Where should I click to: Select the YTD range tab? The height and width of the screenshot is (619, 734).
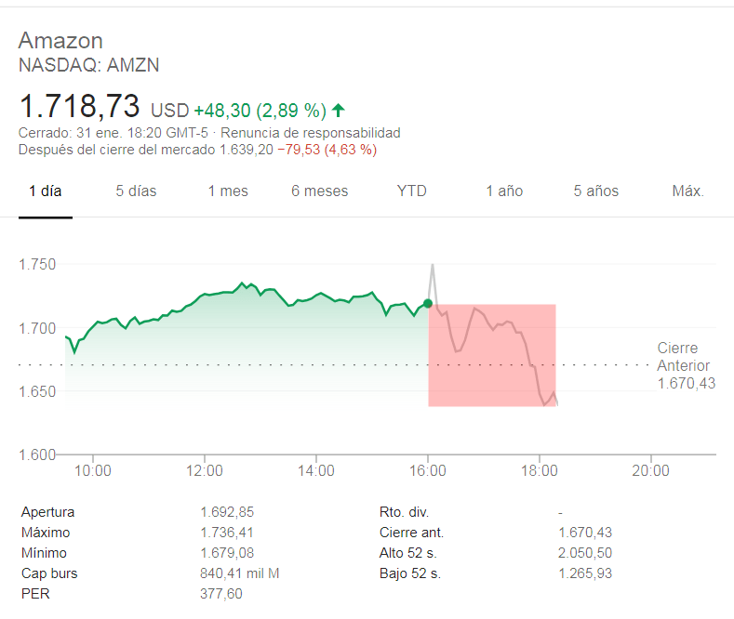[x=411, y=191]
